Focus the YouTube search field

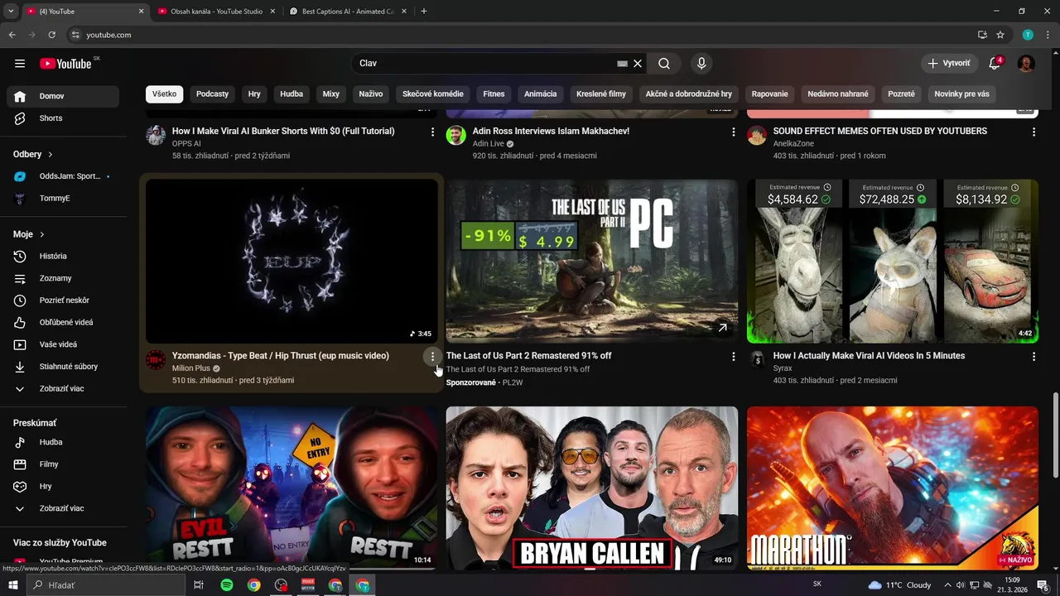484,64
